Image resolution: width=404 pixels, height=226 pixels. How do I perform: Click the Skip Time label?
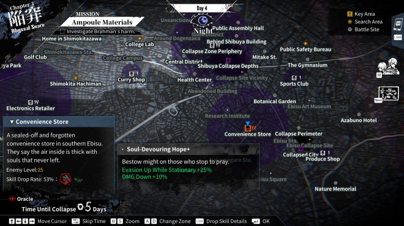(94, 221)
